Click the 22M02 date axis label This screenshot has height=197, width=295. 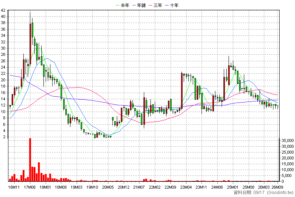pos(155,187)
